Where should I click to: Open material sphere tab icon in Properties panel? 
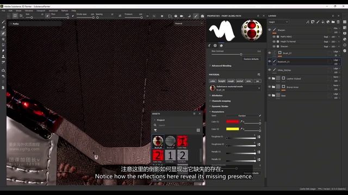[x=221, y=45]
